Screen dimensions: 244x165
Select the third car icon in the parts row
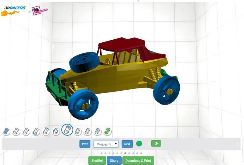pos(26,131)
